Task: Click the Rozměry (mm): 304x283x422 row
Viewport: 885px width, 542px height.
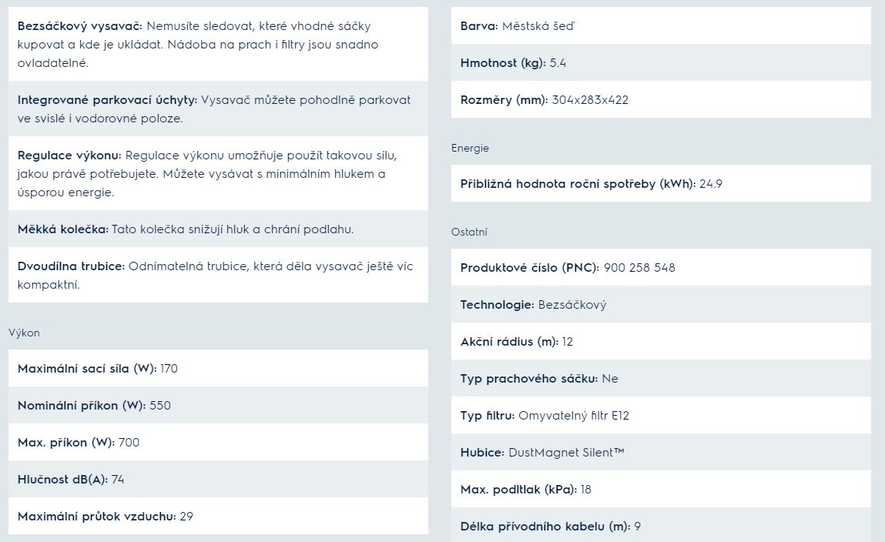Action: coord(661,100)
